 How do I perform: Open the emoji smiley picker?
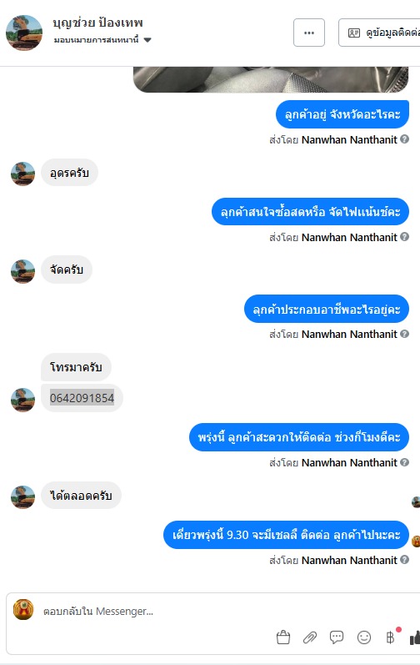click(x=364, y=637)
